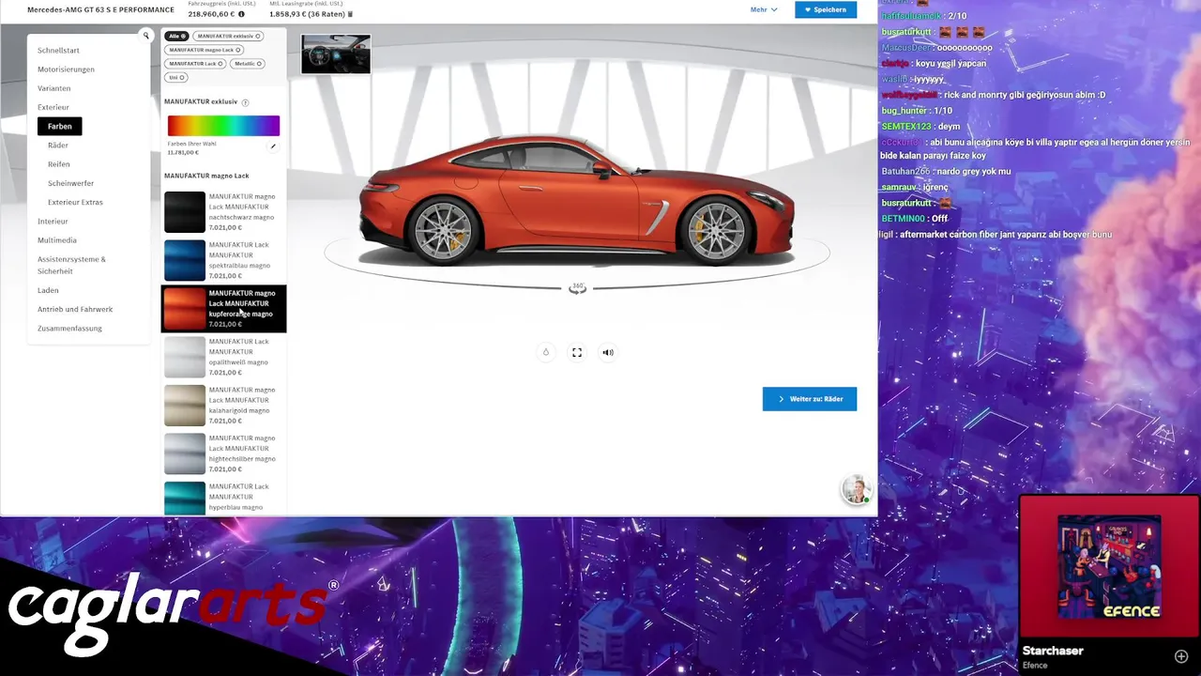Click chat username SEMTEX123
The width and height of the screenshot is (1201, 676).
tap(906, 127)
